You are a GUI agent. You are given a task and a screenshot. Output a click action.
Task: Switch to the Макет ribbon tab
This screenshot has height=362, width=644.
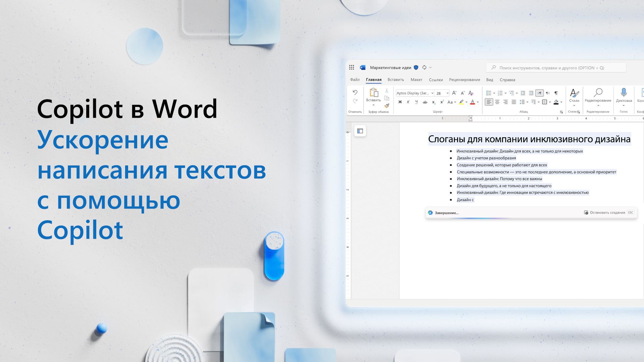click(x=416, y=80)
